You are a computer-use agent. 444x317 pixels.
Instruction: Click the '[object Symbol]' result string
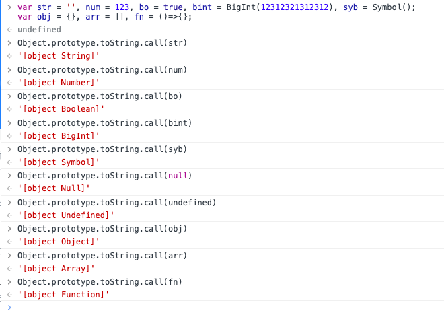tap(59, 162)
